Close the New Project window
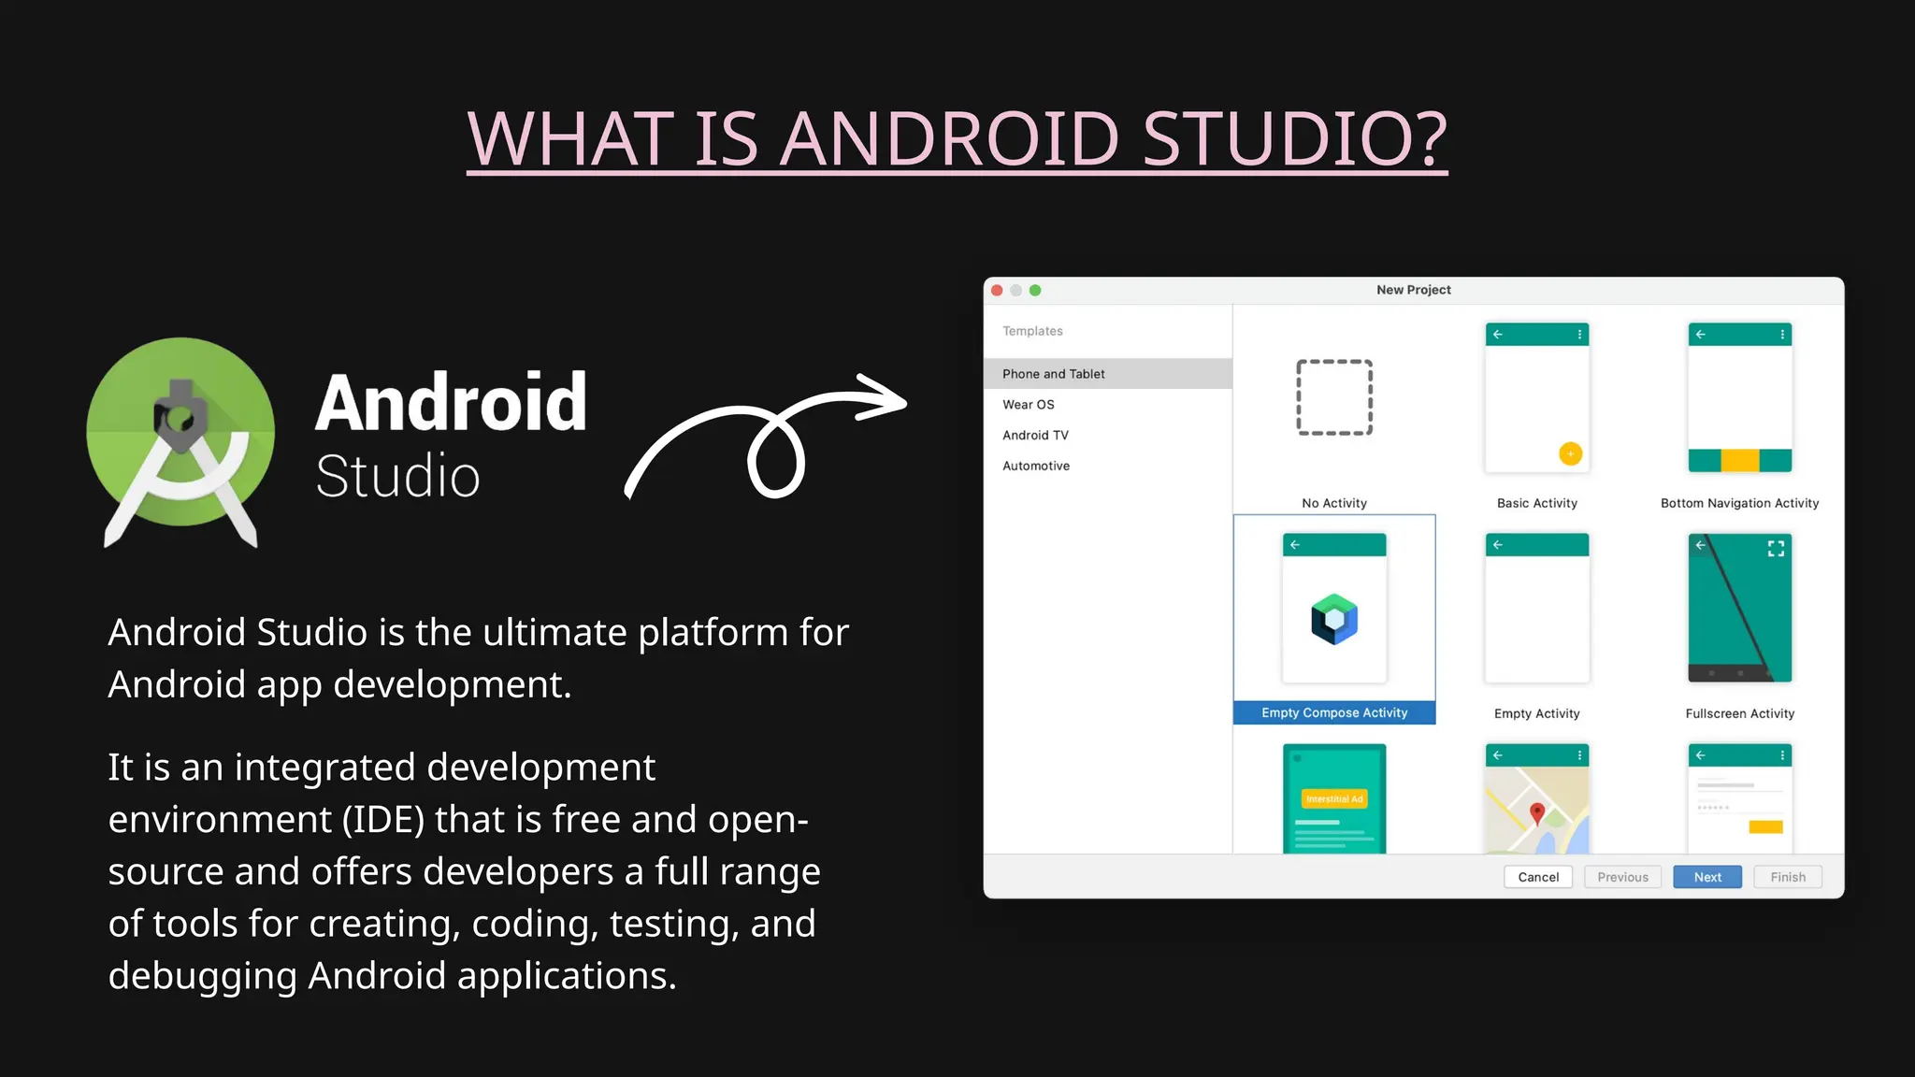Viewport: 1915px width, 1077px height. pos(997,290)
